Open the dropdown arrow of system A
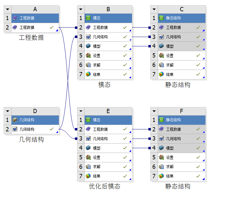This screenshot has width=237, height=201. (x=8, y=9)
